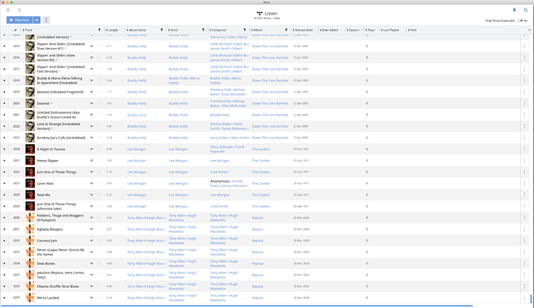534x308 pixels.
Task: Play track 2032 Coconut Jam via row triangle
Action: (x=5, y=241)
